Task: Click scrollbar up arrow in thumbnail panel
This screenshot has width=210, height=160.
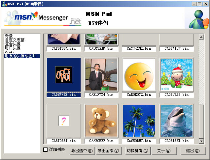Action: [201, 37]
